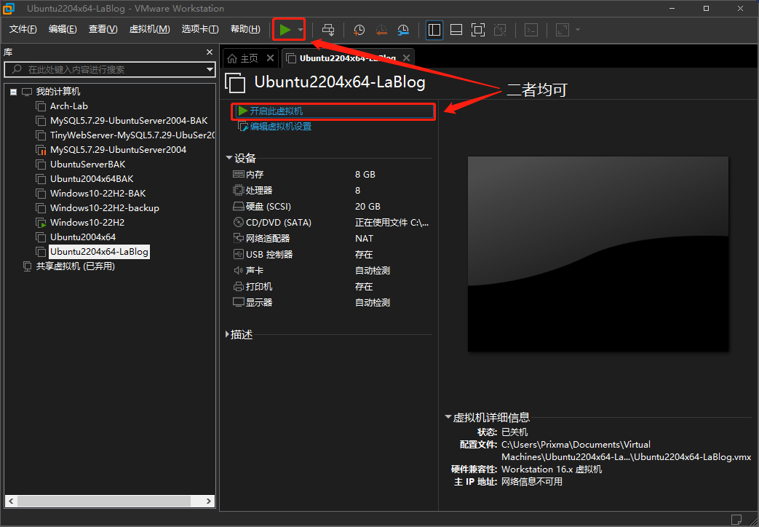This screenshot has width=759, height=527.
Task: Click the 网络适配器 device row
Action: click(x=331, y=238)
